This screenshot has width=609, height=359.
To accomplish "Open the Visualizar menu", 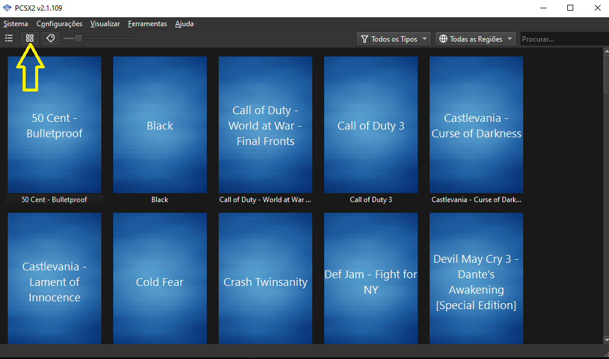I will (105, 24).
